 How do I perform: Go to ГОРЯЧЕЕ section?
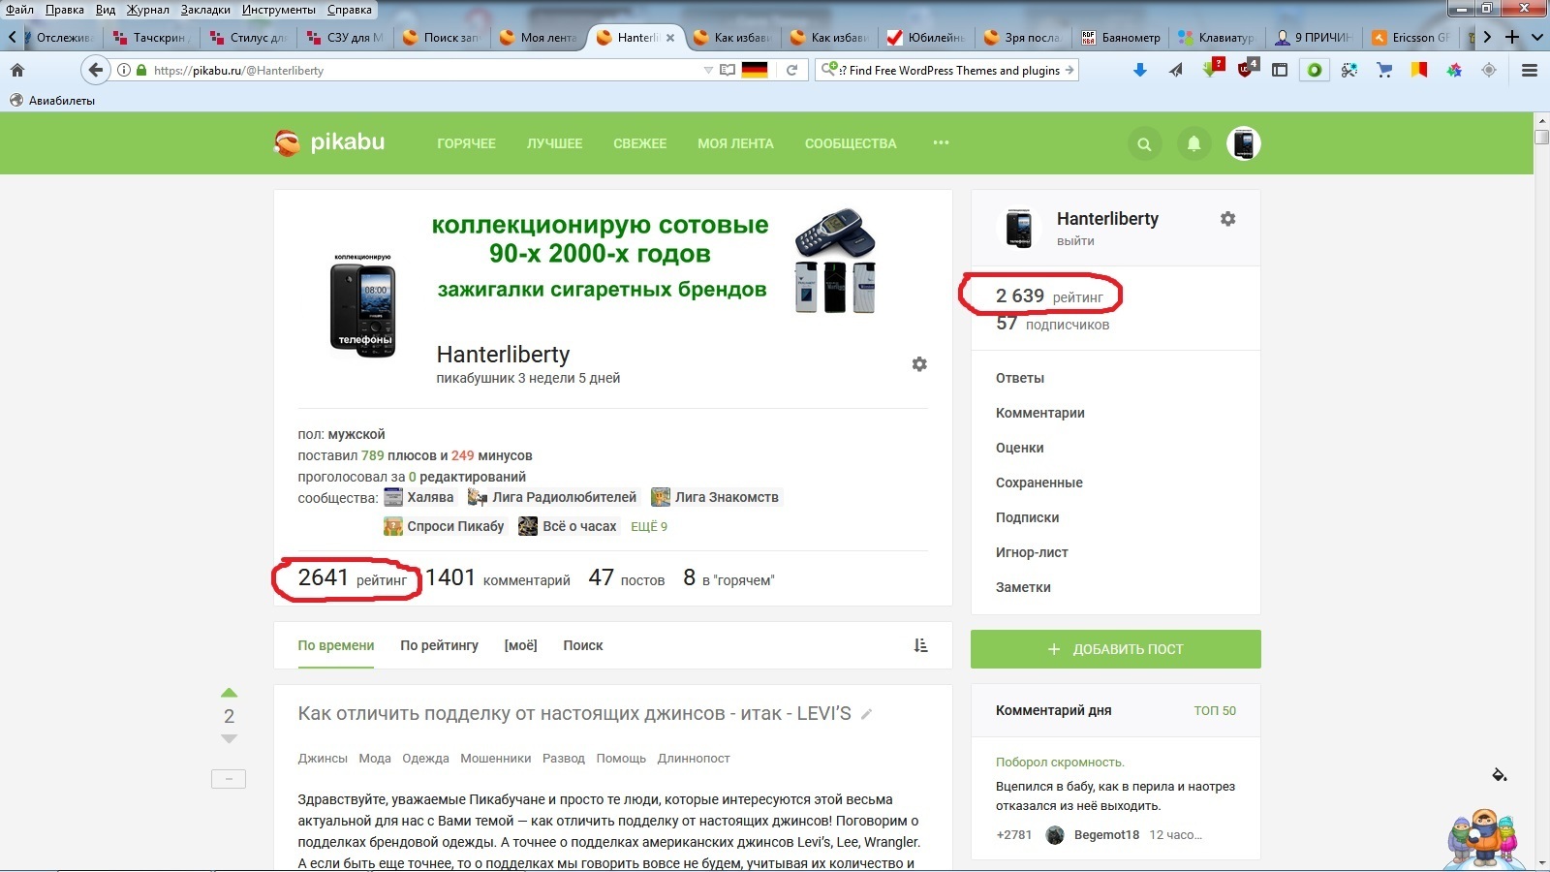coord(466,143)
